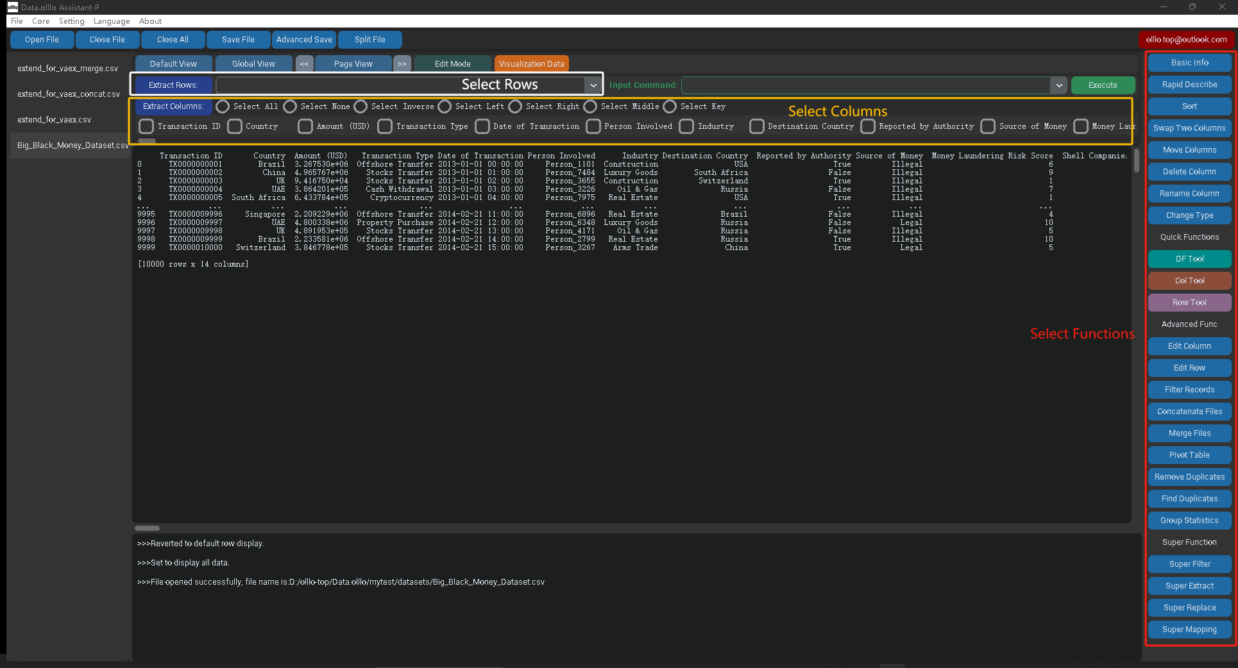Switch to Page View tab

point(353,63)
